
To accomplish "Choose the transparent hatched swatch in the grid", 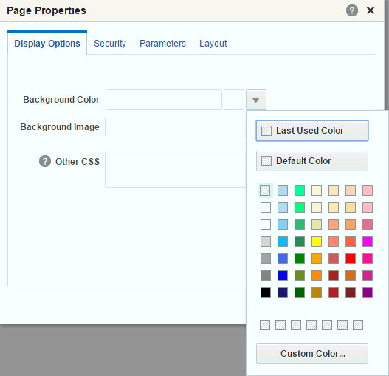I will pos(265,191).
